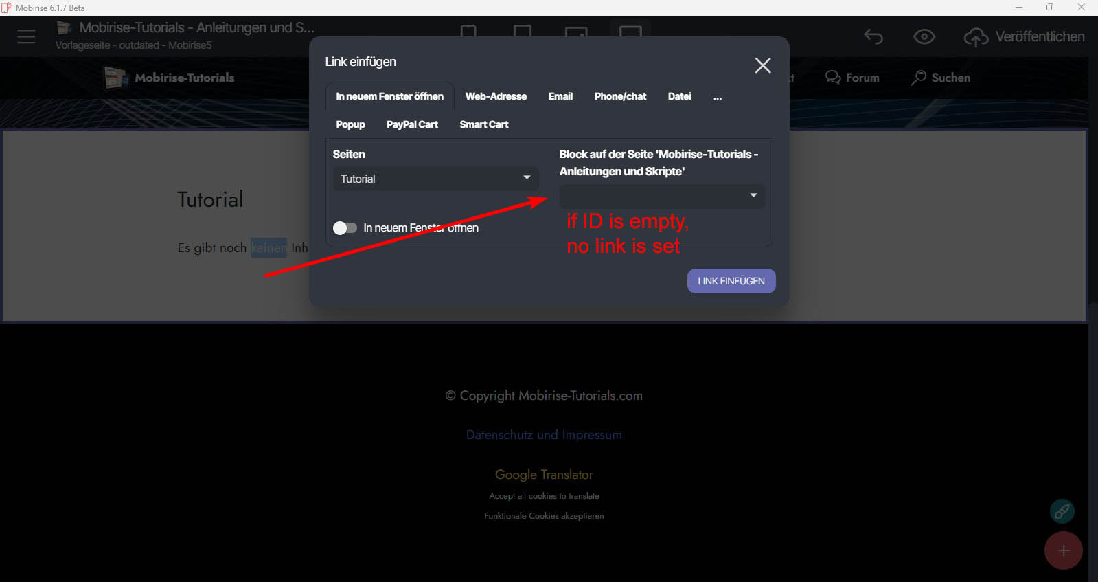
Task: Click the project title Mobirise-Tutorials in top bar
Action: pos(197,27)
